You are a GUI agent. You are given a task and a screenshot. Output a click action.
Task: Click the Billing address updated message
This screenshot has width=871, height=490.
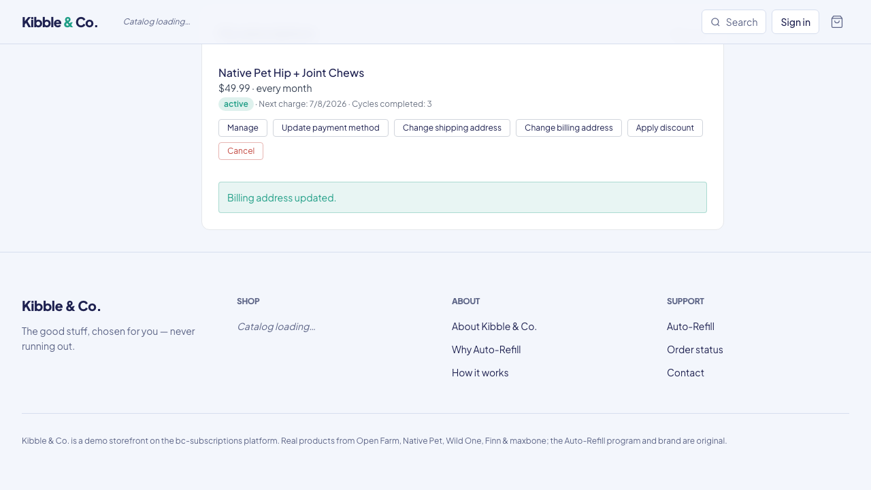click(x=463, y=197)
